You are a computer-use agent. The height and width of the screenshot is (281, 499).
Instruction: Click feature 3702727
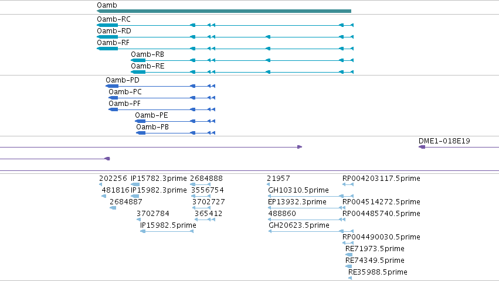pyautogui.click(x=208, y=202)
